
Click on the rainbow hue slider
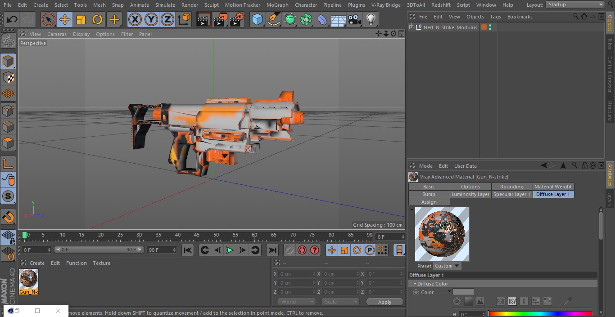[540, 313]
